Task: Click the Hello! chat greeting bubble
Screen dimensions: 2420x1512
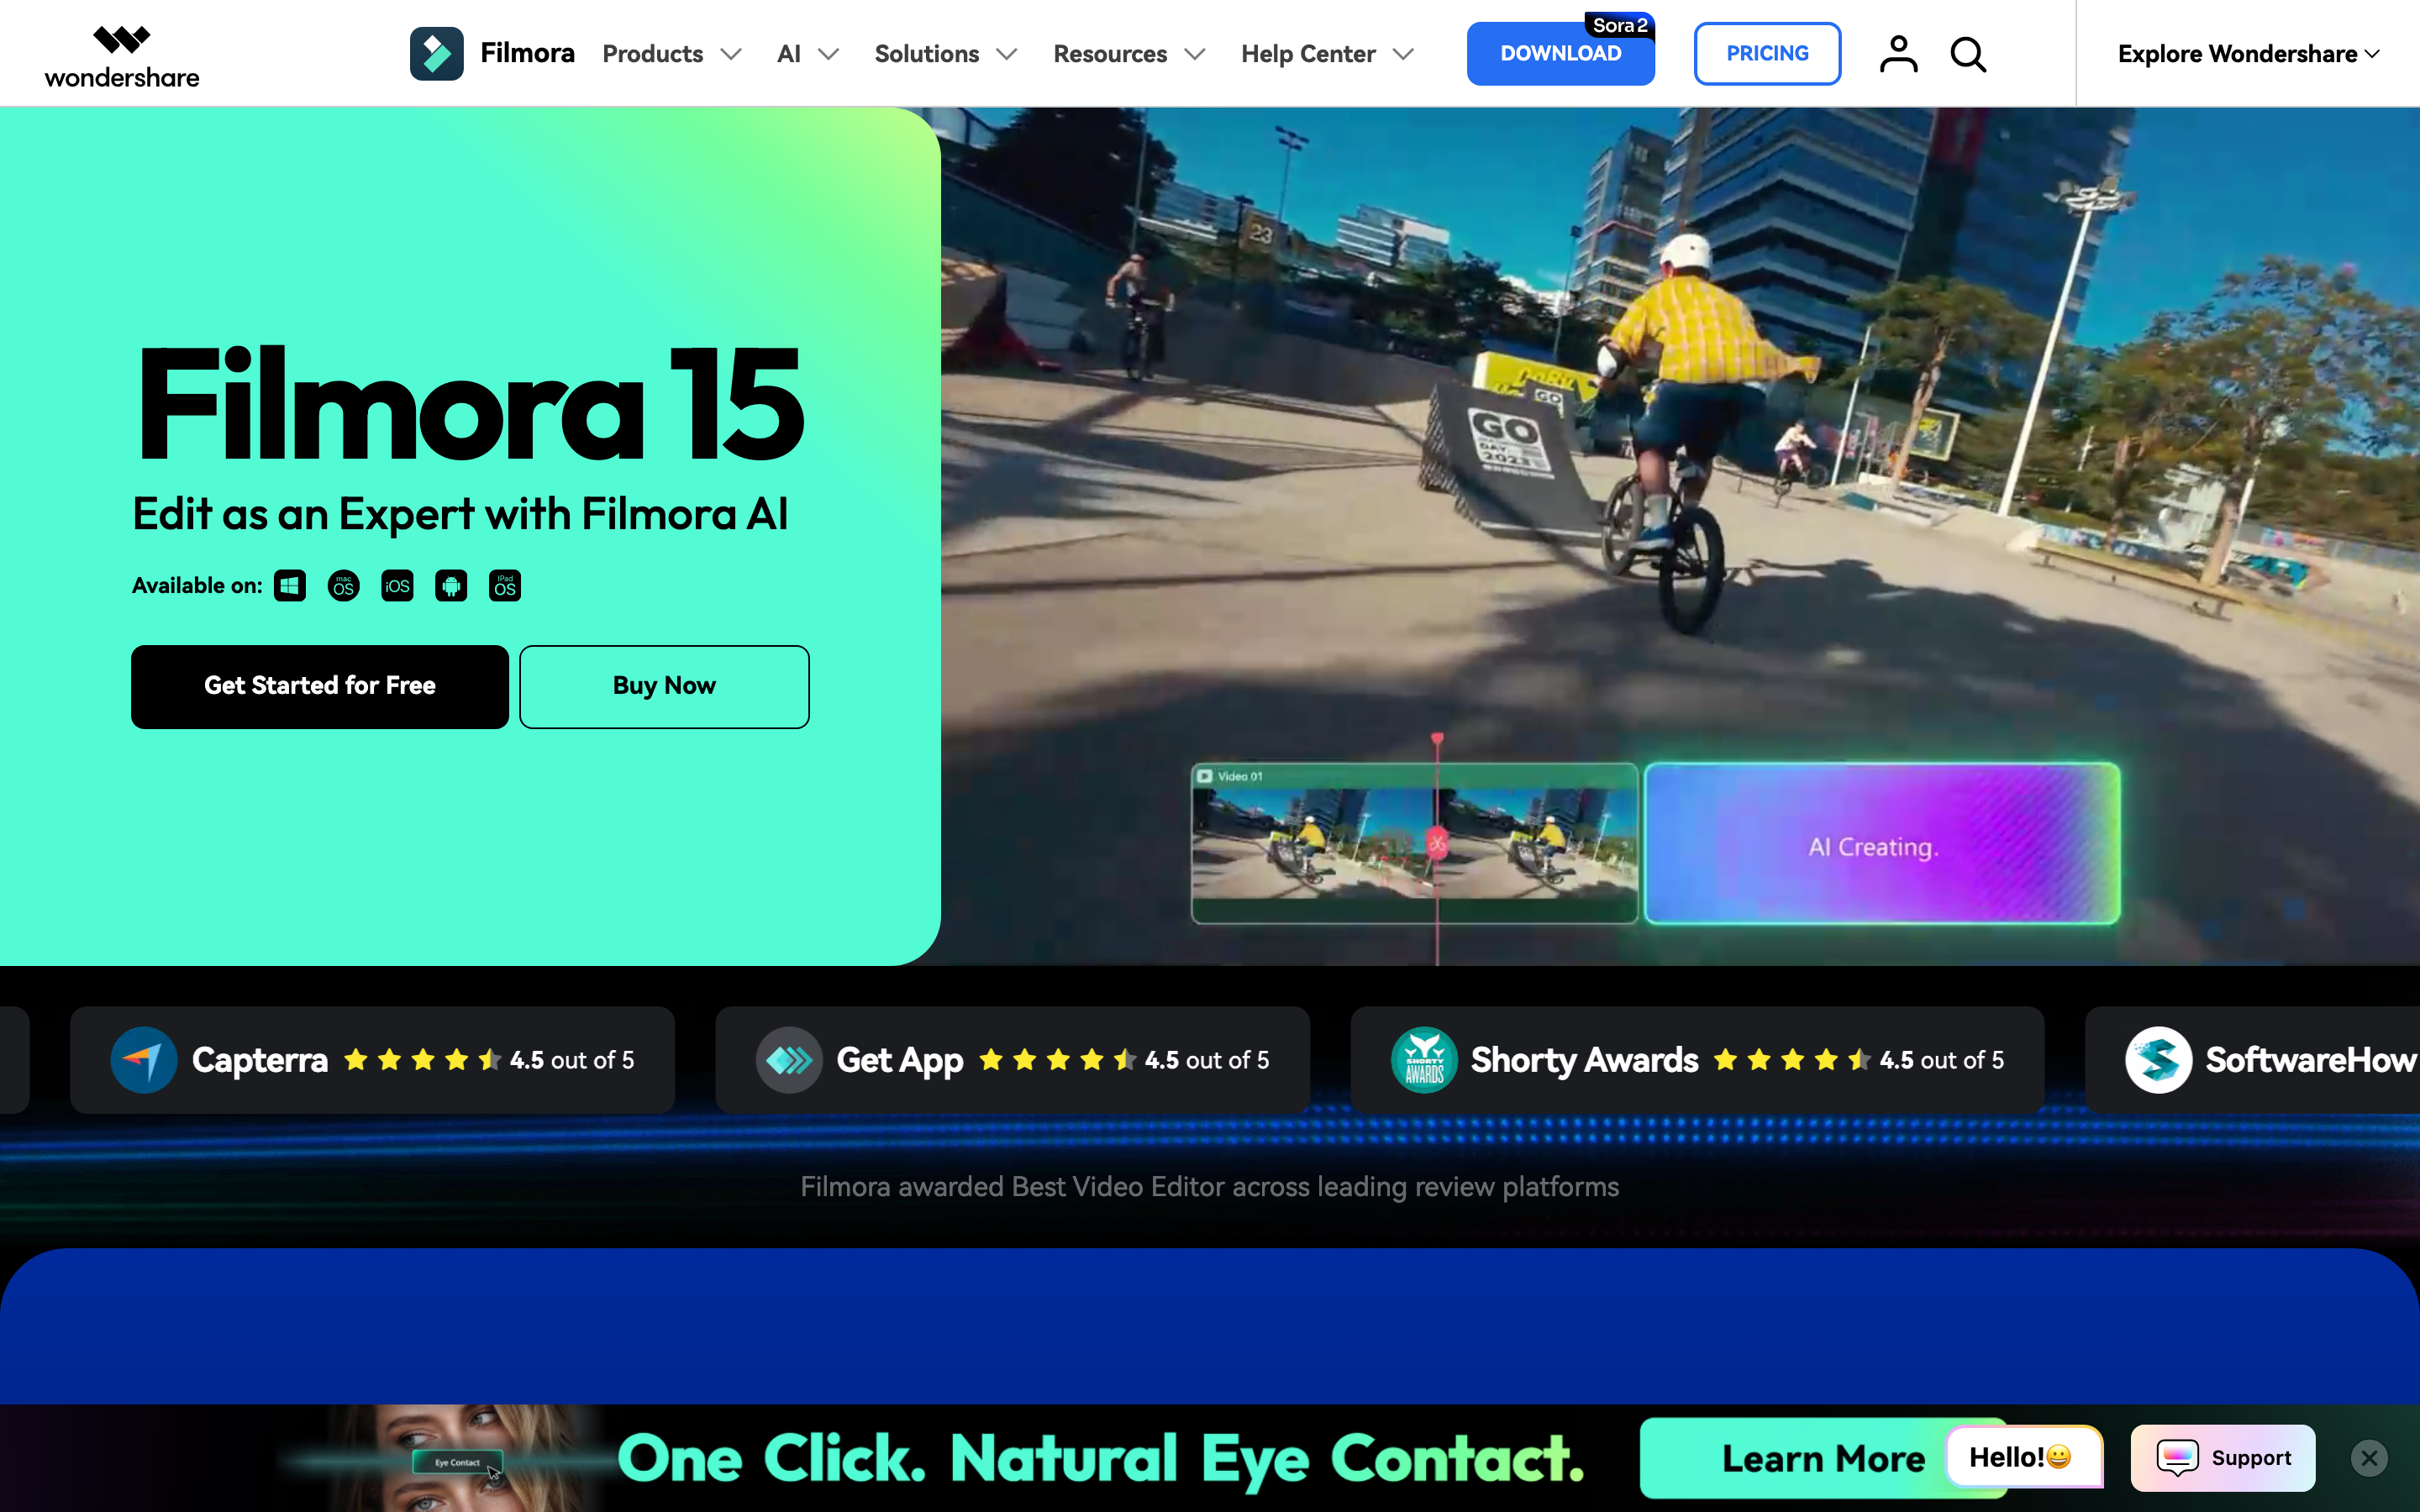Action: coord(2024,1457)
